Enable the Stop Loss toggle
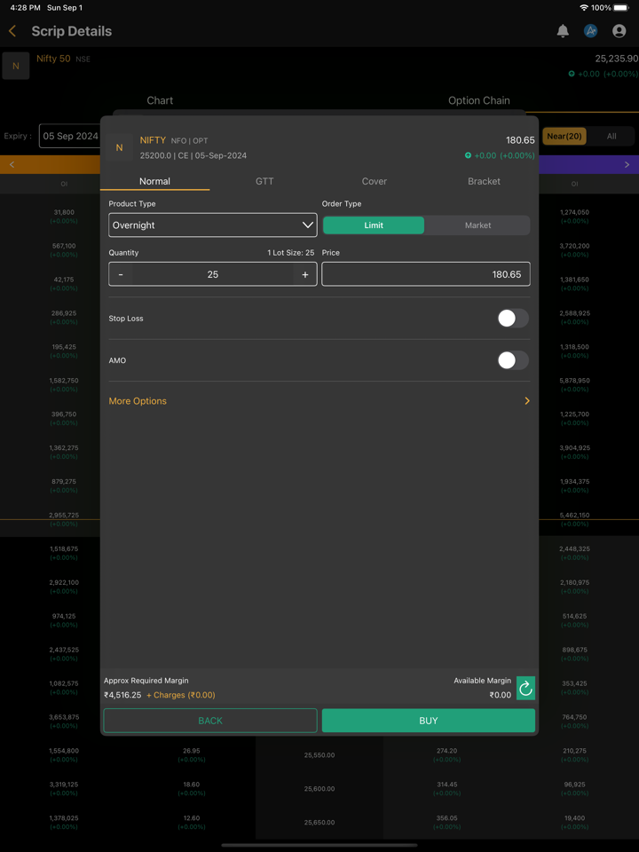The image size is (639, 852). 512,319
